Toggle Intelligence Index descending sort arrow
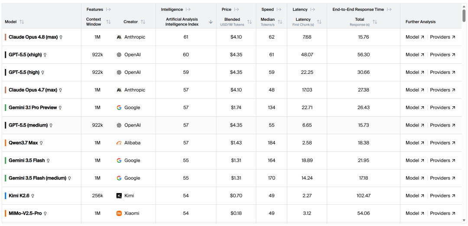The width and height of the screenshot is (468, 226). (x=211, y=22)
